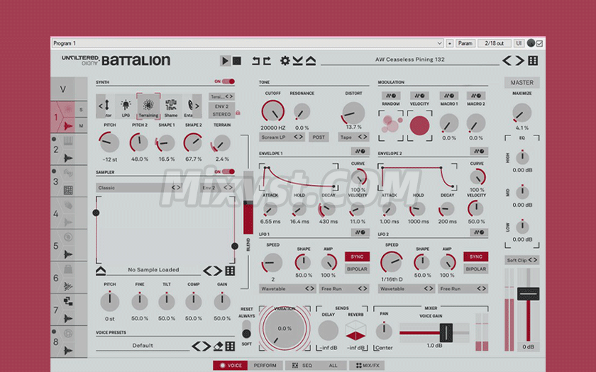Viewport: 596px width, 372px height.
Task: Open the Soft Clip mode selector
Action: pyautogui.click(x=521, y=260)
